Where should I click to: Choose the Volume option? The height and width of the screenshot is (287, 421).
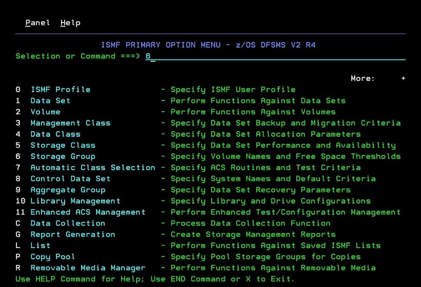[45, 112]
